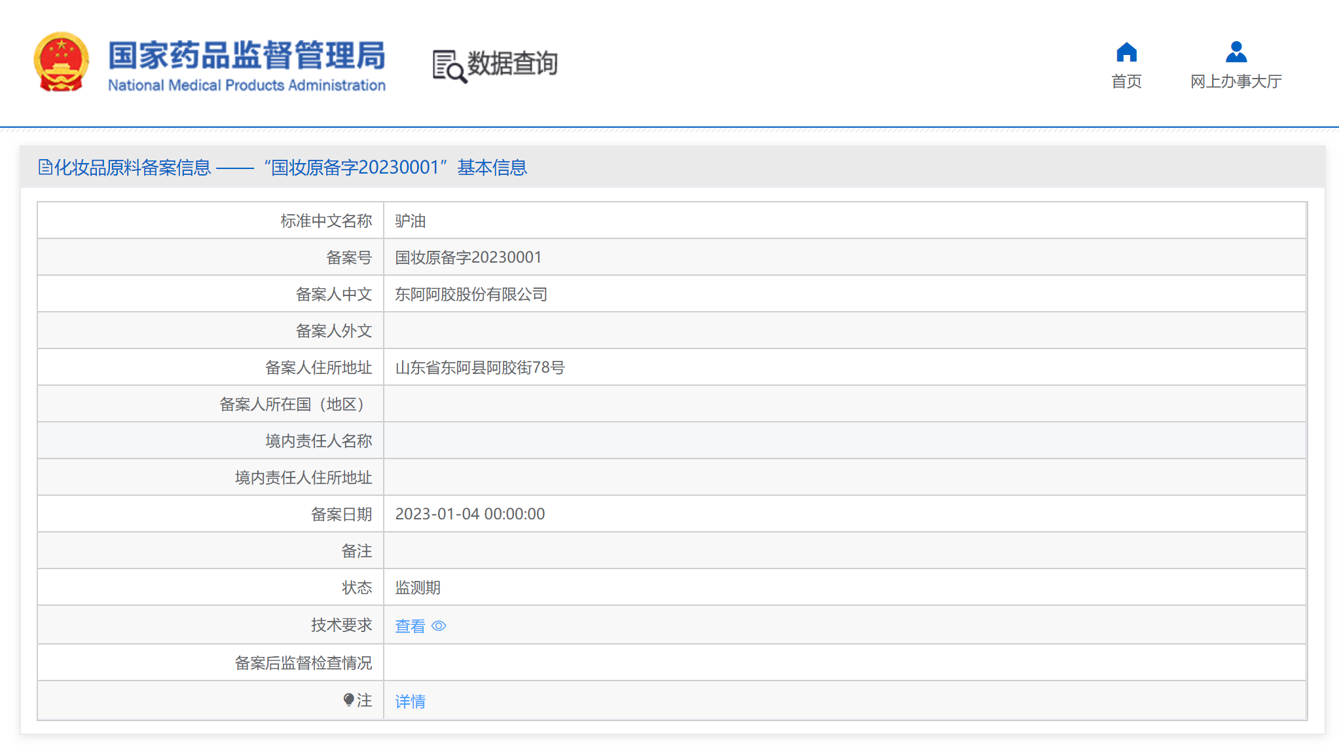
Task: Click the 国家药品监督管理局 title text
Action: point(247,55)
